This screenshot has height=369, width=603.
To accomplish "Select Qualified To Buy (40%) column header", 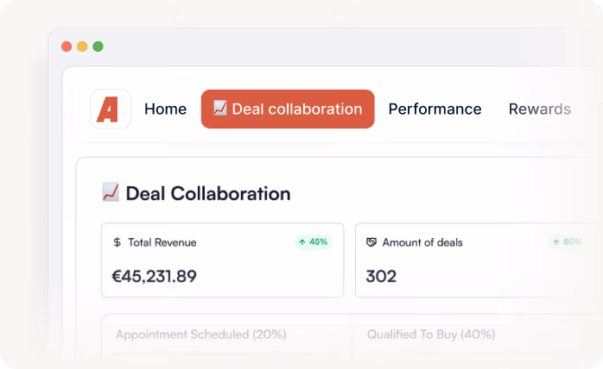I will pos(431,335).
